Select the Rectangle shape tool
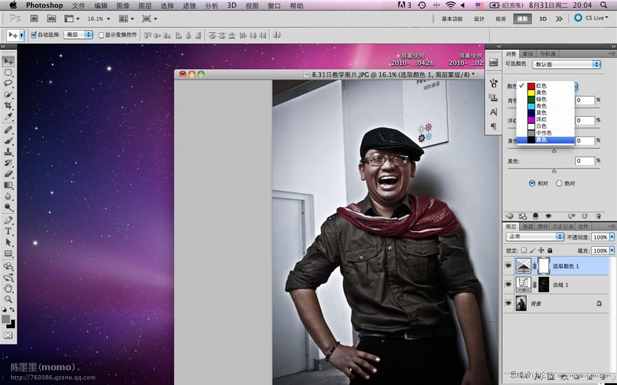The height and width of the screenshot is (385, 617). [8, 253]
